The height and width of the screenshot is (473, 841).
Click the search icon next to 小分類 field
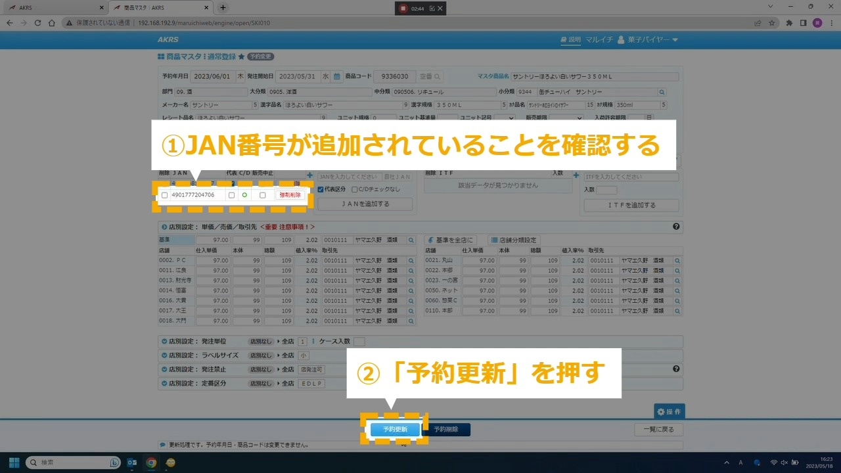point(662,93)
